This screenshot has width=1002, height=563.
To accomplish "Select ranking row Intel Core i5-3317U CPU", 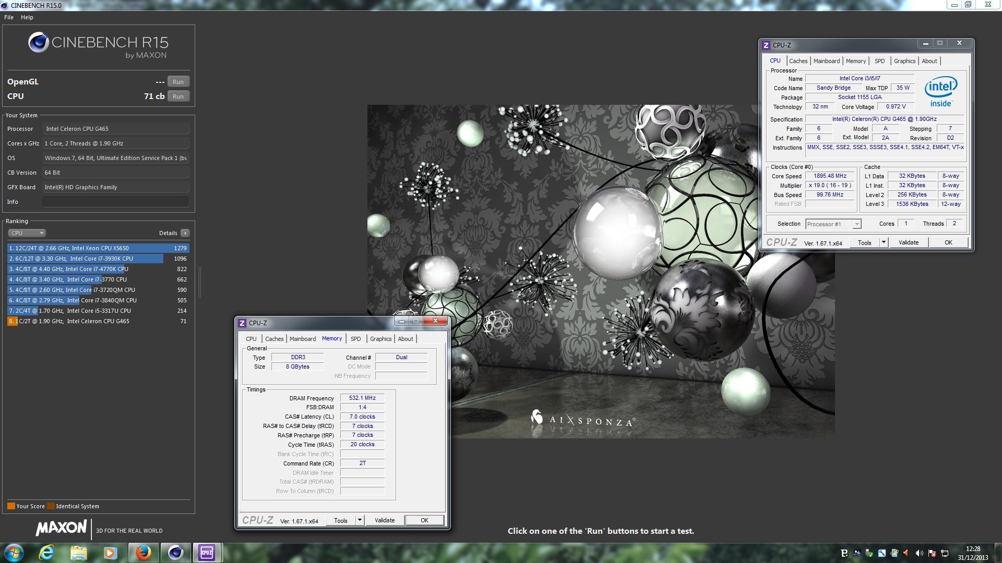I will (x=98, y=311).
